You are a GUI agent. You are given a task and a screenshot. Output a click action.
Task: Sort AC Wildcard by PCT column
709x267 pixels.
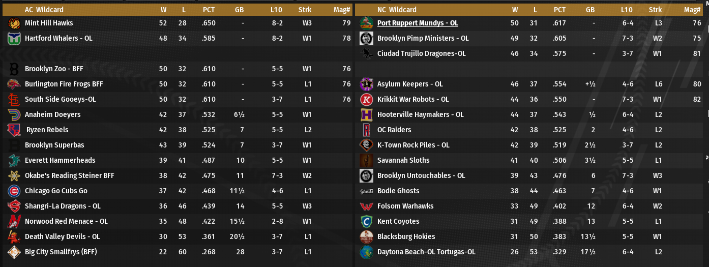pos(209,10)
